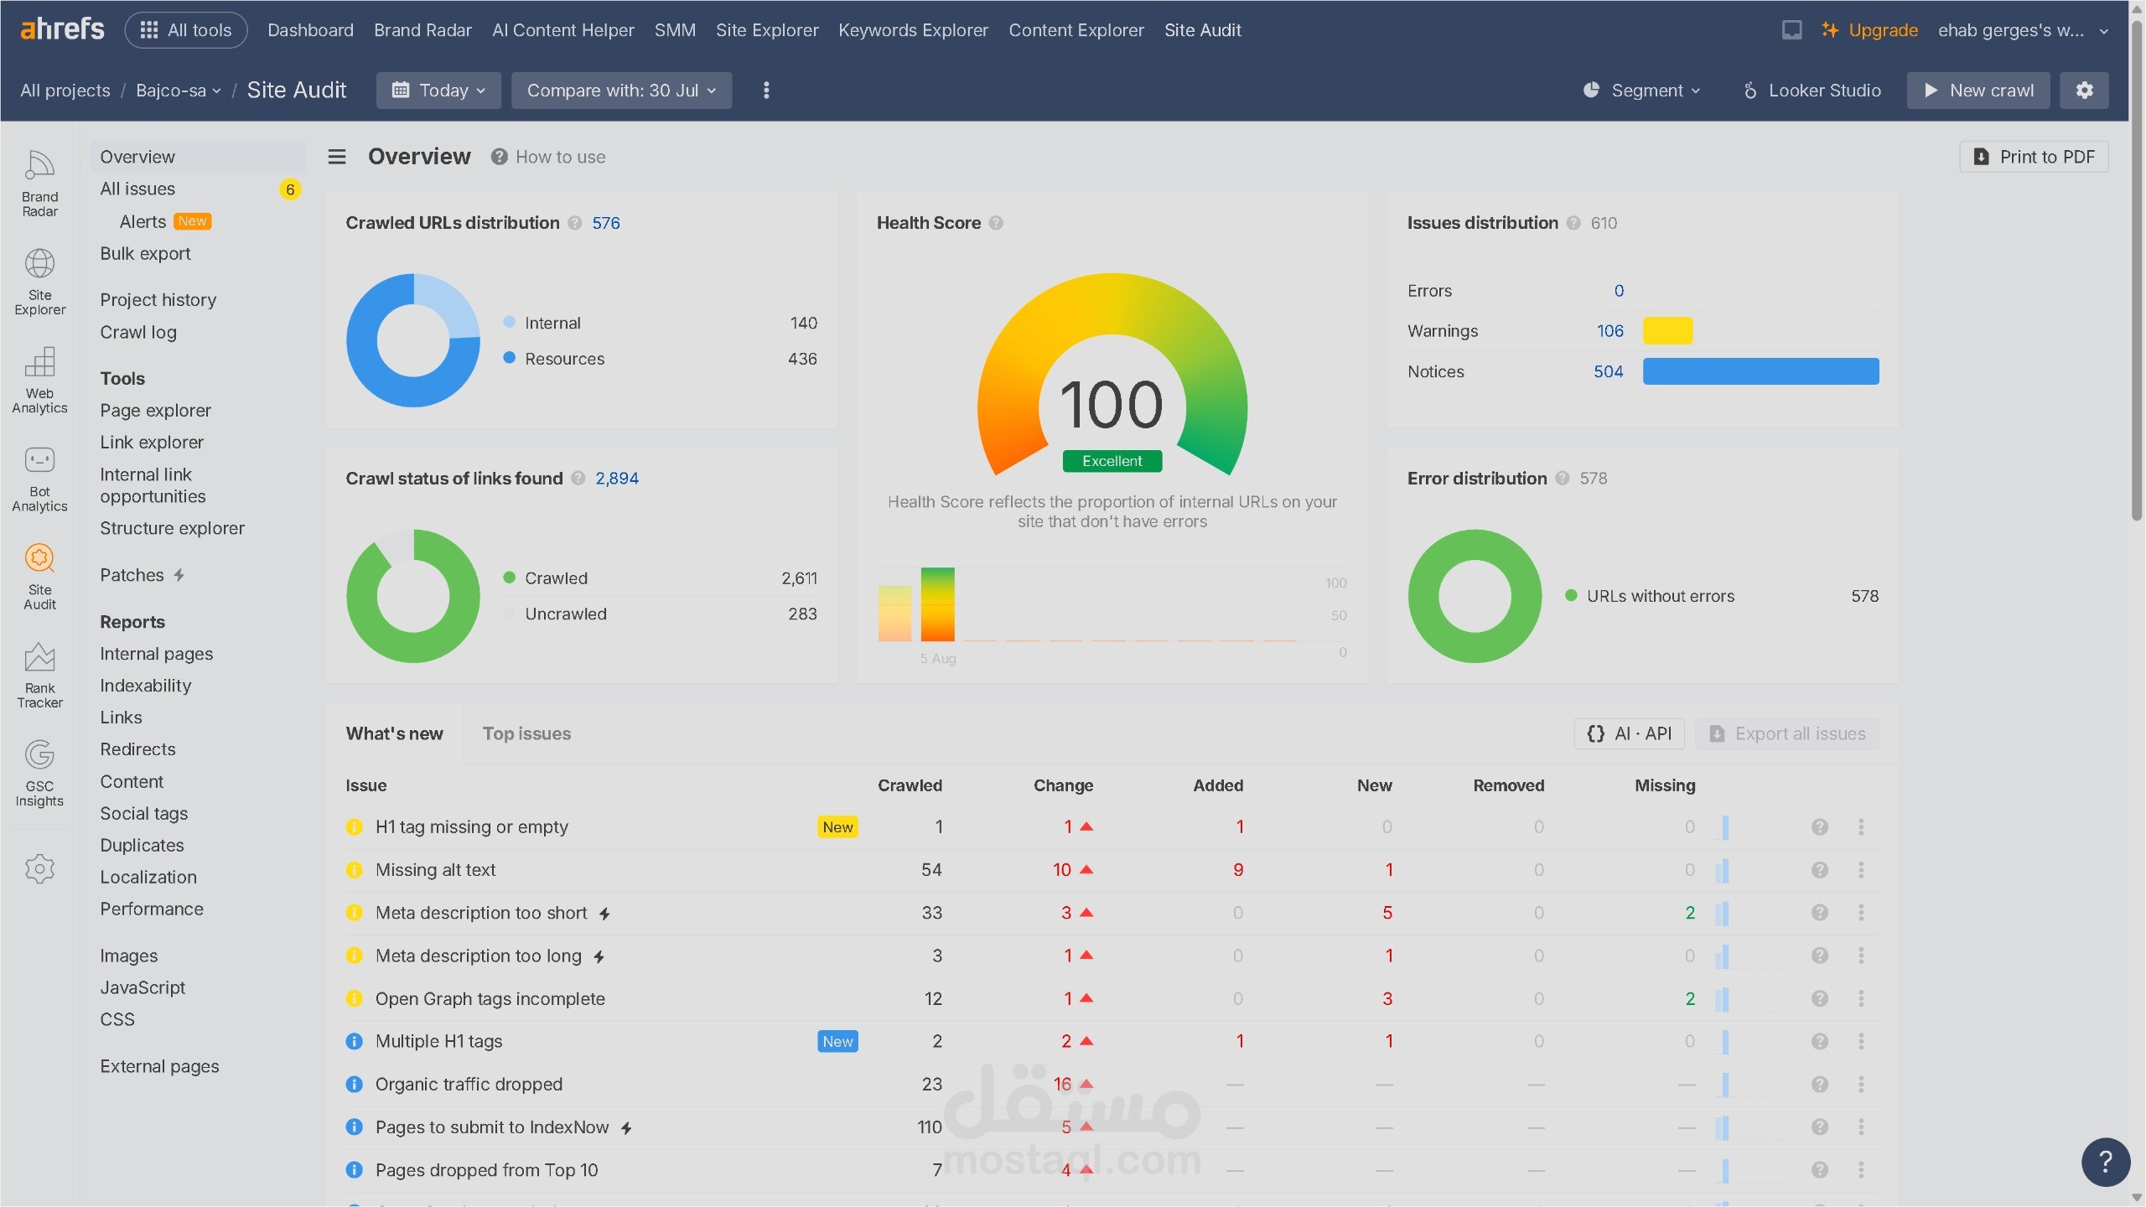Open help for Open Graph tags incomplete row

(1819, 999)
